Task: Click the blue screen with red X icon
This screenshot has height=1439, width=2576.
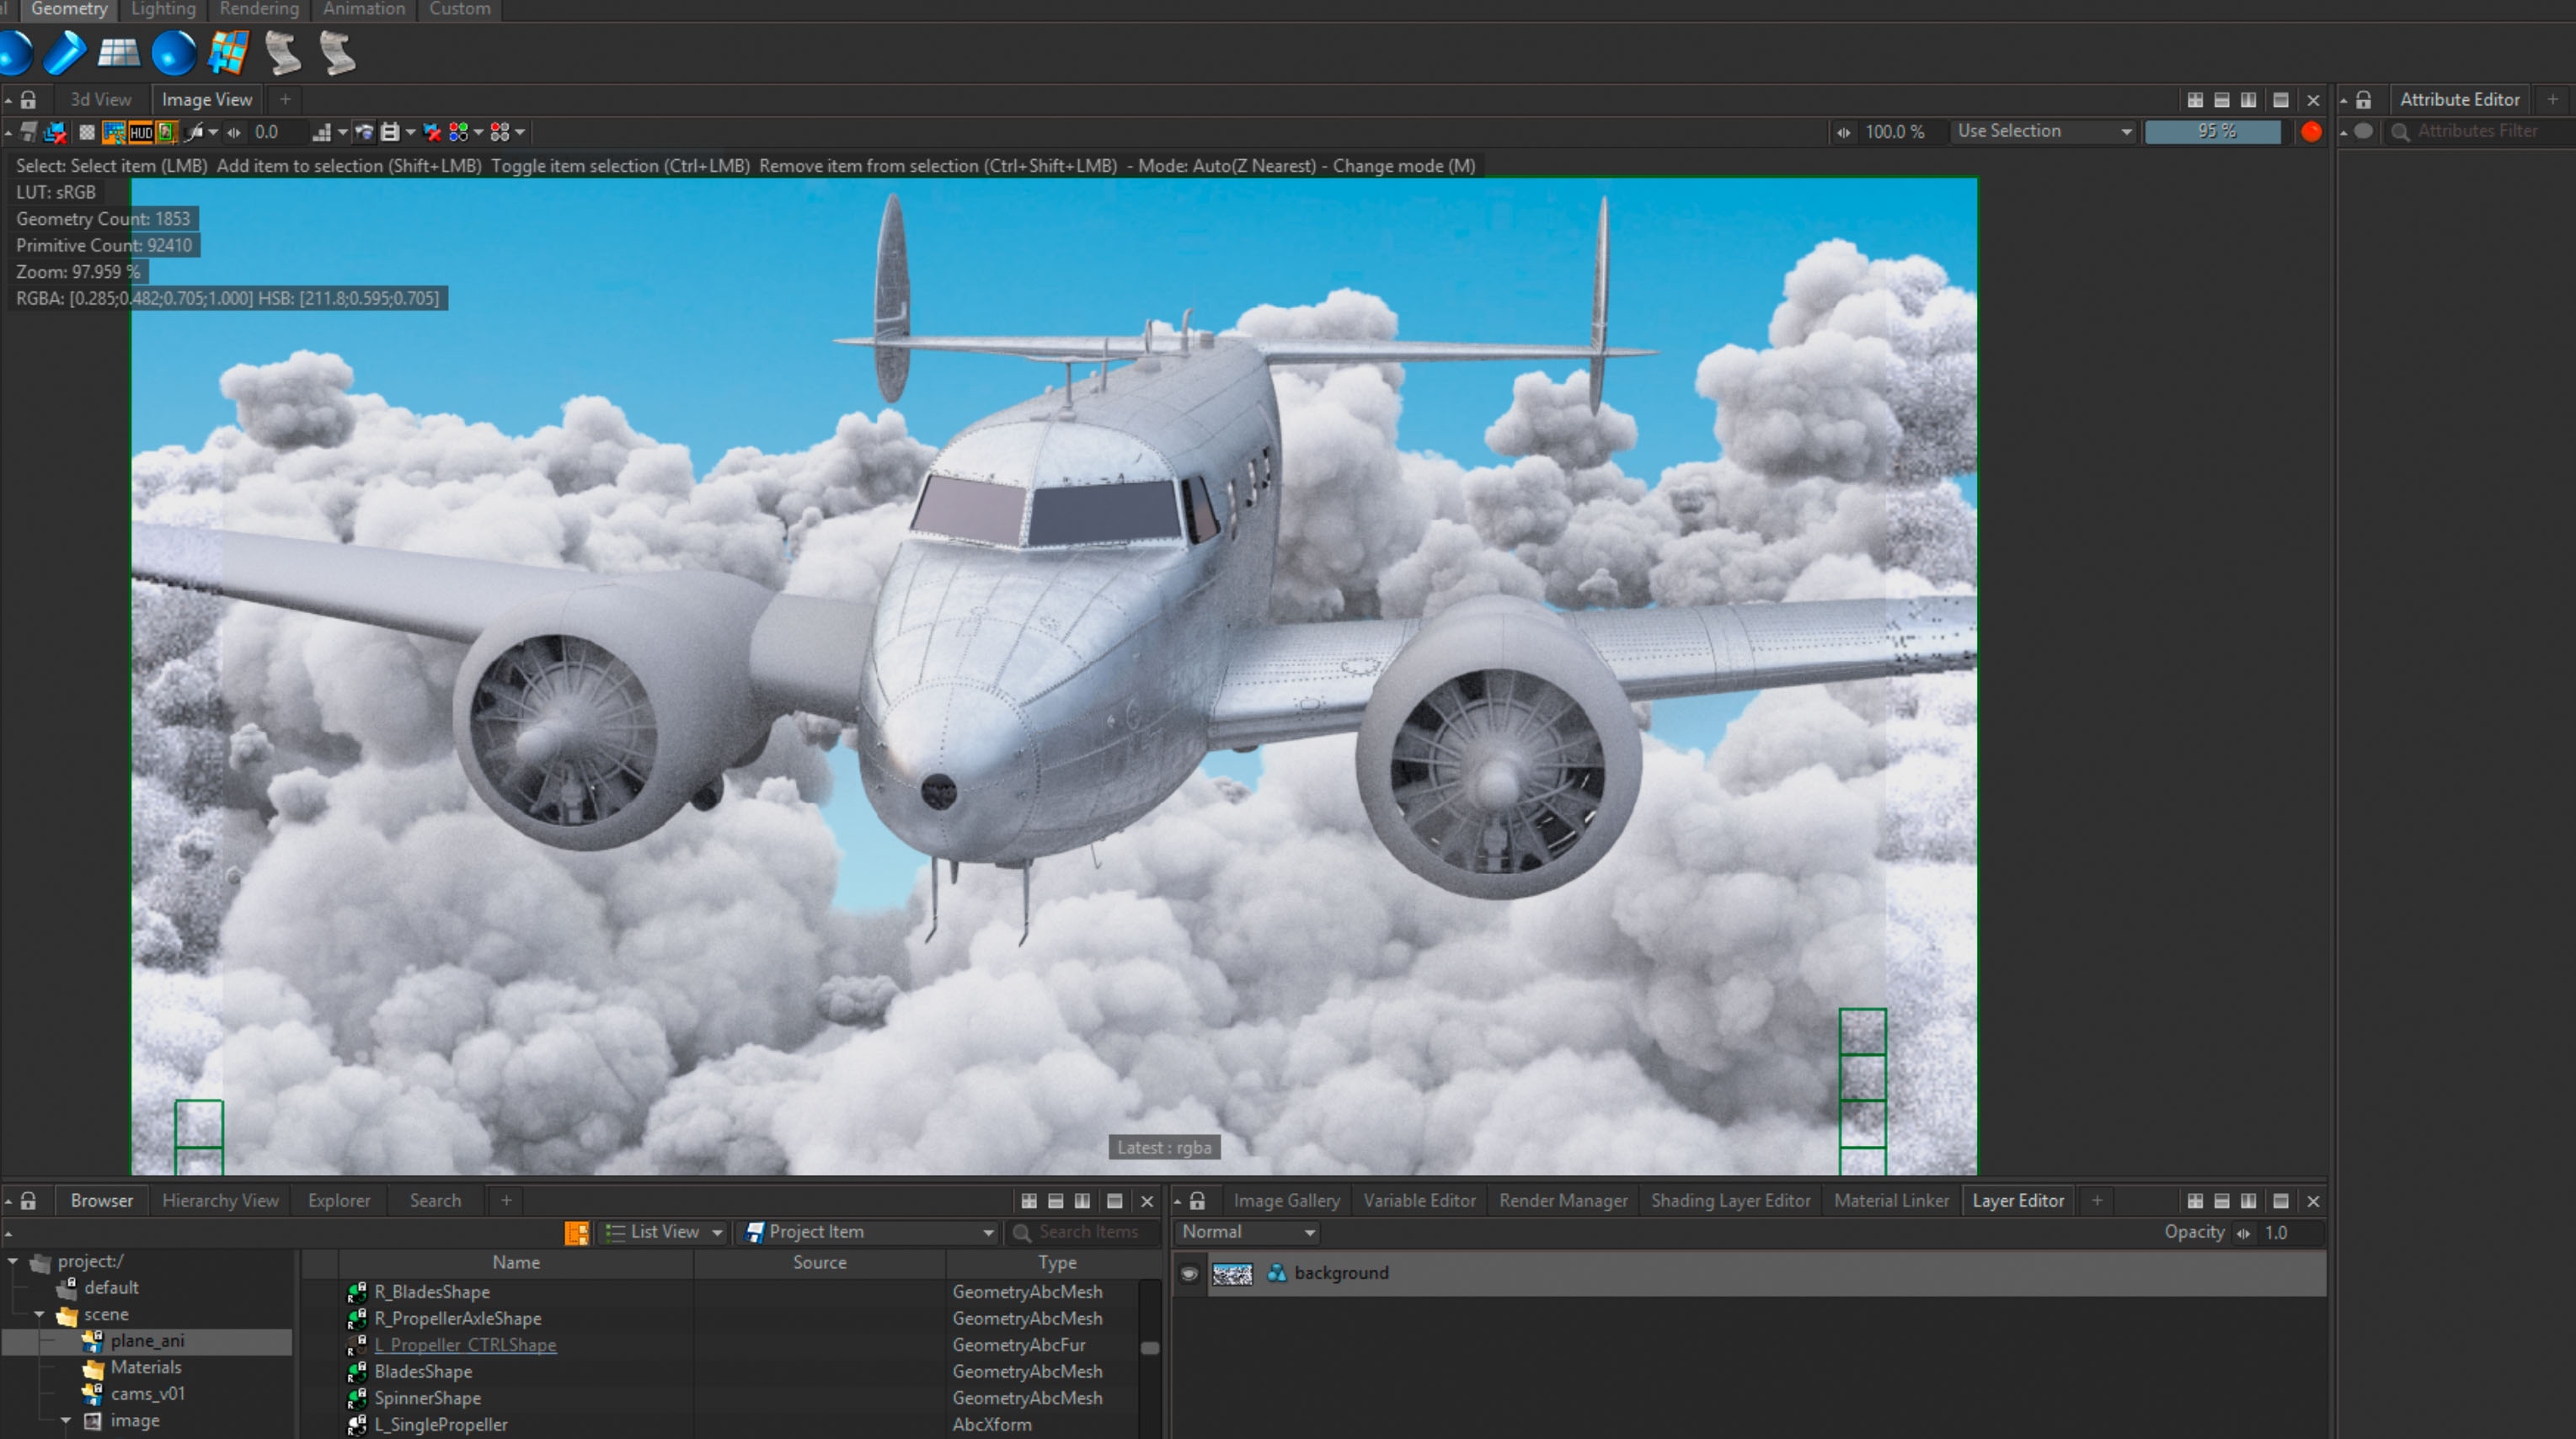Action: [432, 132]
